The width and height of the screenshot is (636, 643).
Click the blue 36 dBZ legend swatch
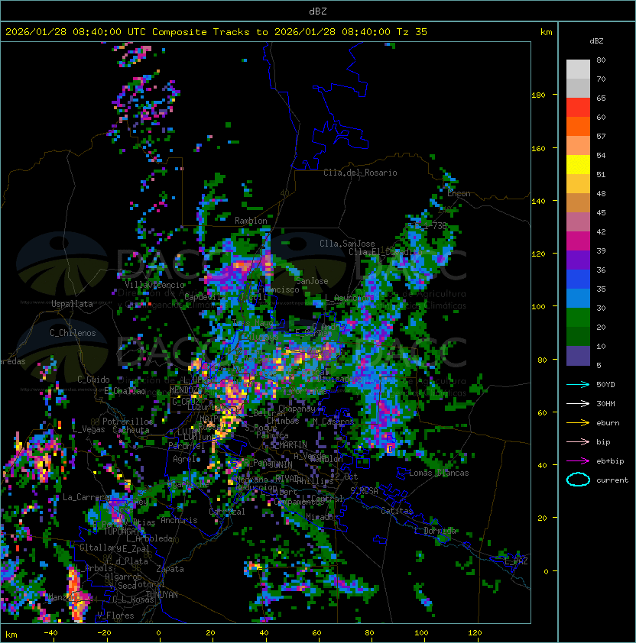578,279
